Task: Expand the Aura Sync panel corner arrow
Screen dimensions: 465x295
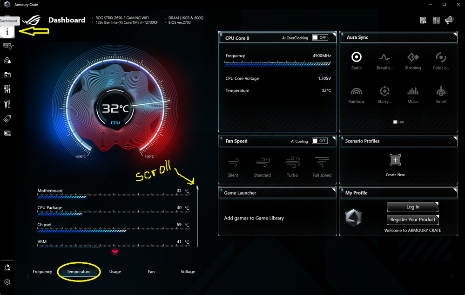Action: click(x=455, y=35)
